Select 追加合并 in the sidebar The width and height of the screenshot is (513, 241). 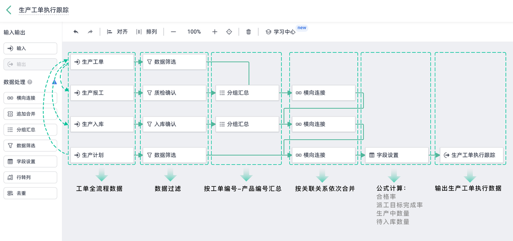tap(30, 114)
